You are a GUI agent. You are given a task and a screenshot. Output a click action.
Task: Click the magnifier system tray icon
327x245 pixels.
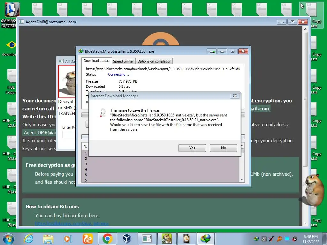point(279,239)
